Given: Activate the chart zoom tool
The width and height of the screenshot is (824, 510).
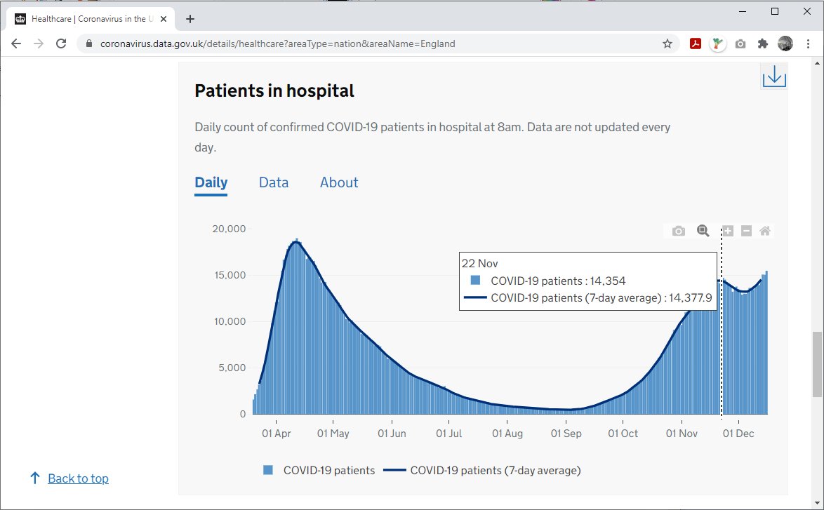Looking at the screenshot, I should click(703, 230).
